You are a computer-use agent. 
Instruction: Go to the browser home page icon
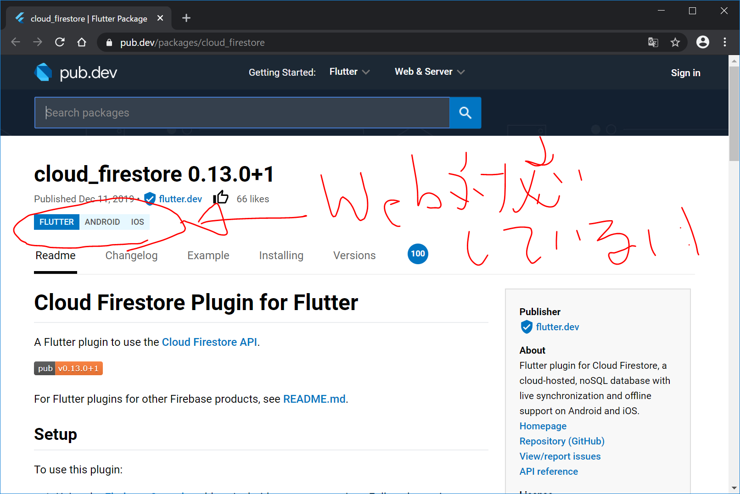[82, 42]
